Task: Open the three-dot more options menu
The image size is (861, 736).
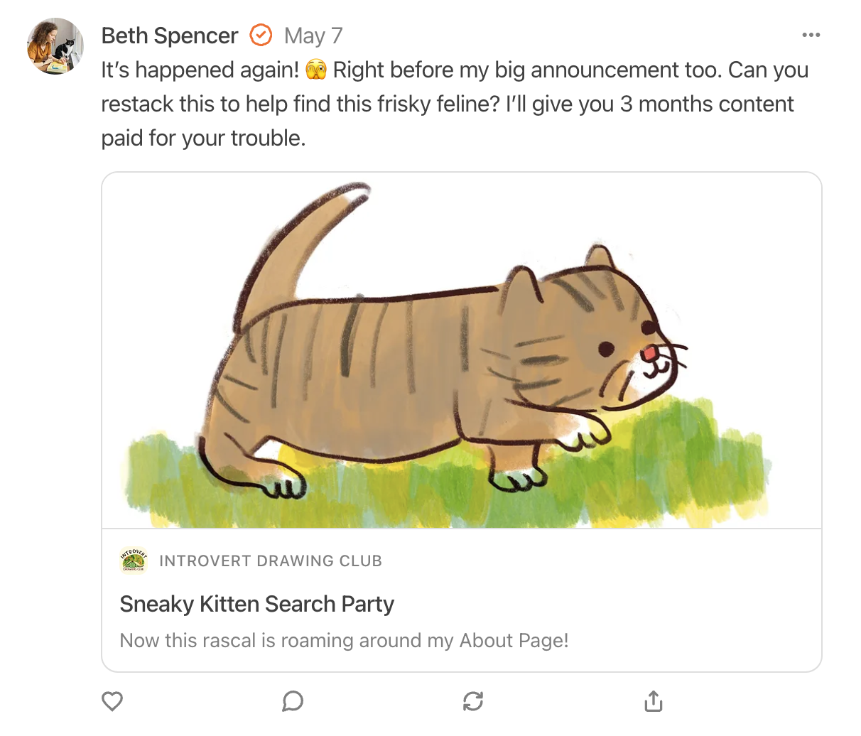Action: point(811,35)
